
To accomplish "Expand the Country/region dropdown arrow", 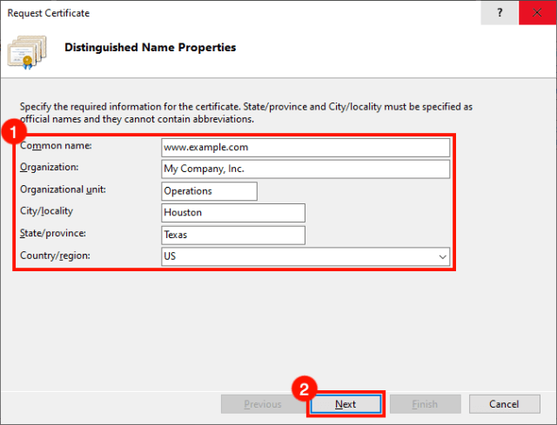I will pyautogui.click(x=443, y=257).
